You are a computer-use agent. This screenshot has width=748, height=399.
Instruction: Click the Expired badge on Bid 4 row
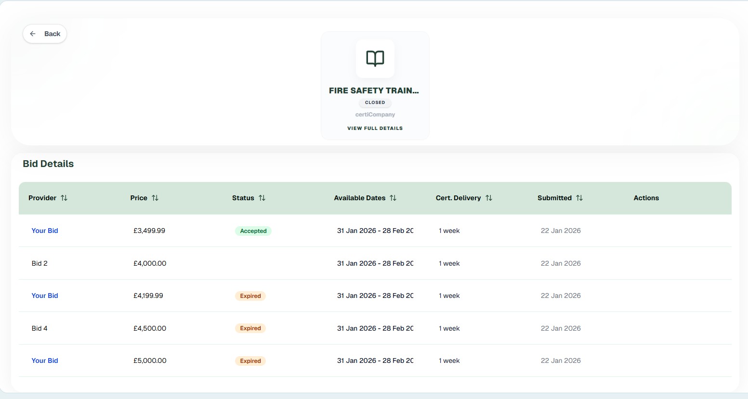[x=250, y=328]
